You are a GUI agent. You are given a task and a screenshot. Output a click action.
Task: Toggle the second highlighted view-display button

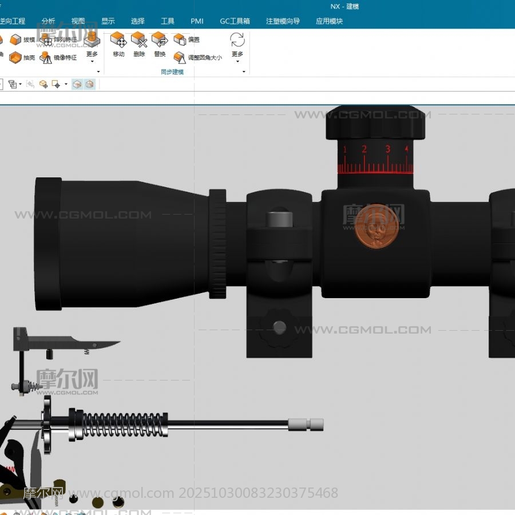point(90,84)
